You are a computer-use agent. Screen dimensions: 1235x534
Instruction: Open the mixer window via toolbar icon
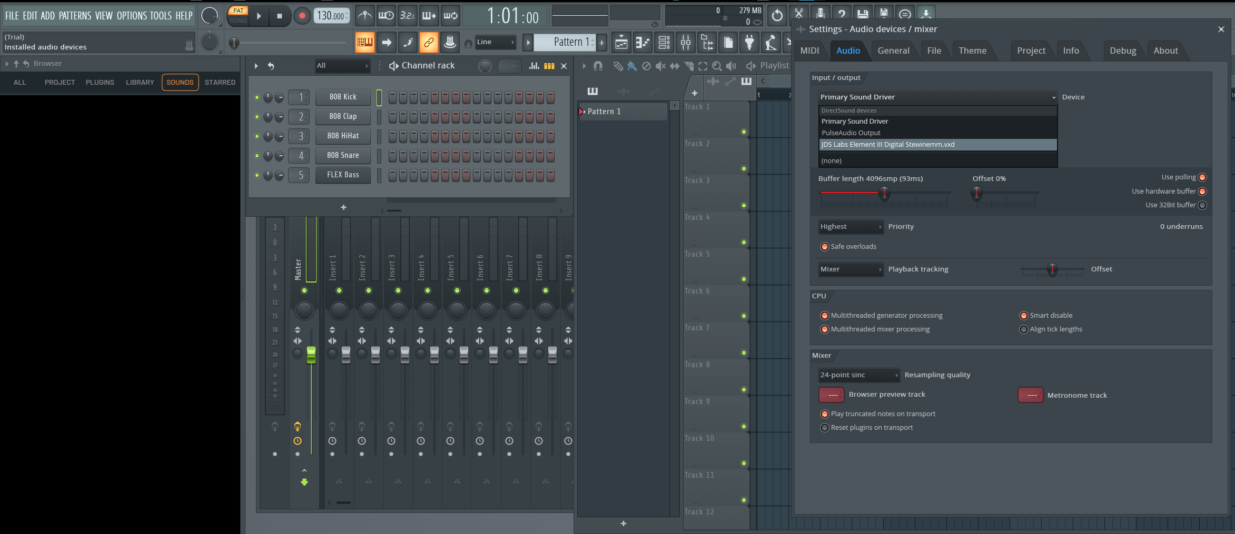pyautogui.click(x=685, y=43)
